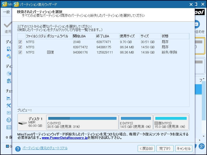Click the ボリュームラベル column header
This screenshot has height=155, width=207.
(x=59, y=36)
